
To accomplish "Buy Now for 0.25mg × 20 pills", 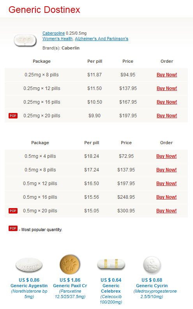I will click(x=167, y=115).
